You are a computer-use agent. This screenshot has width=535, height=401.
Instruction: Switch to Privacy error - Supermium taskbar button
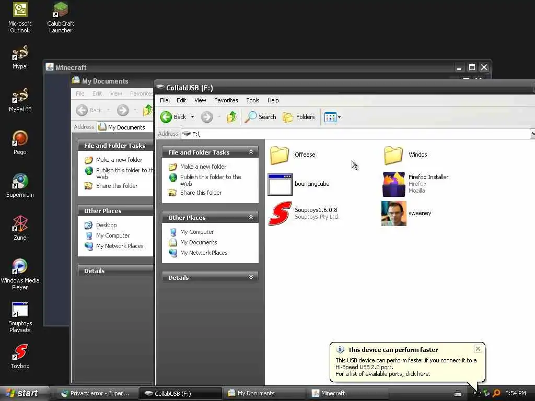[96, 394]
